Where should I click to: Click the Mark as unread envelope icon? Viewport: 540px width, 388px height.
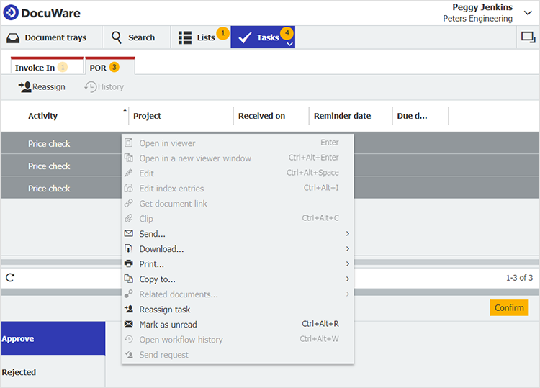[x=129, y=325]
